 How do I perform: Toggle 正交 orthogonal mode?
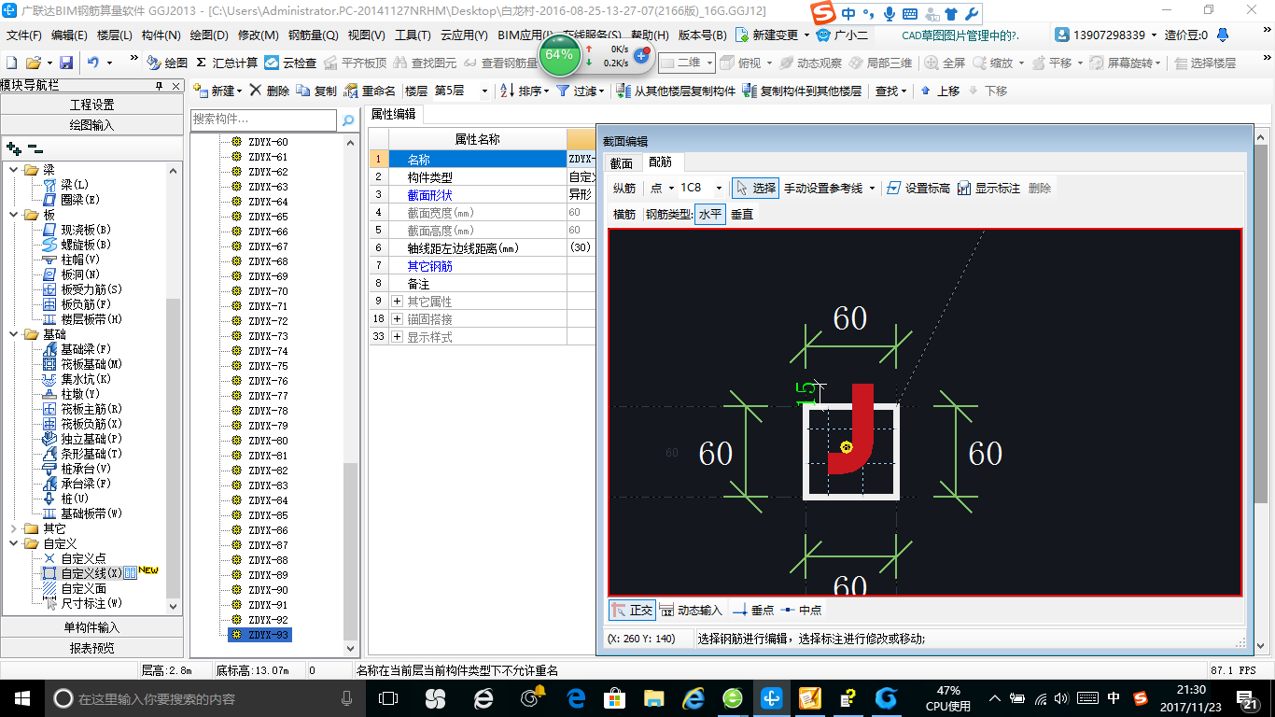click(x=632, y=610)
